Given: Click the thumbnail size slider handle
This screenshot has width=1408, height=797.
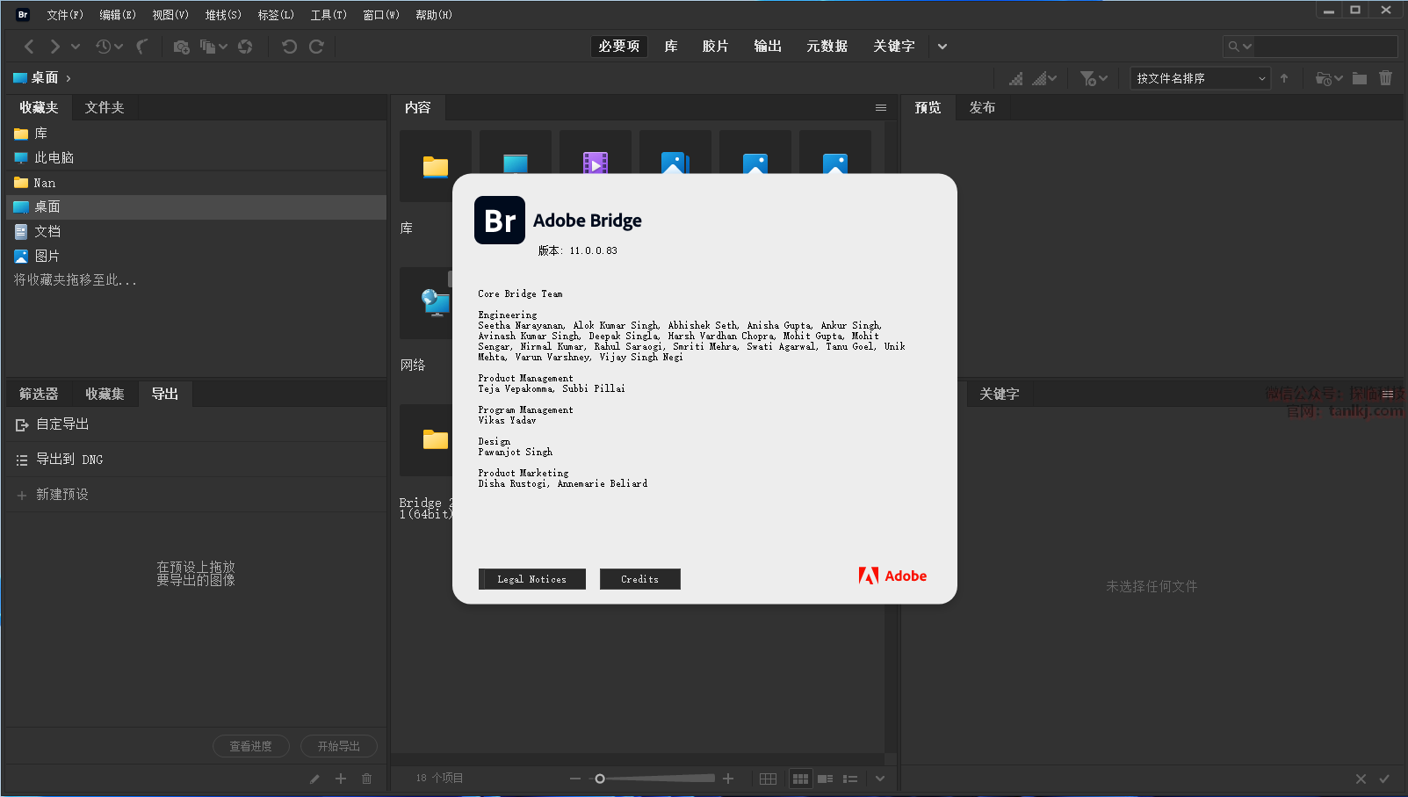Looking at the screenshot, I should click(x=600, y=779).
